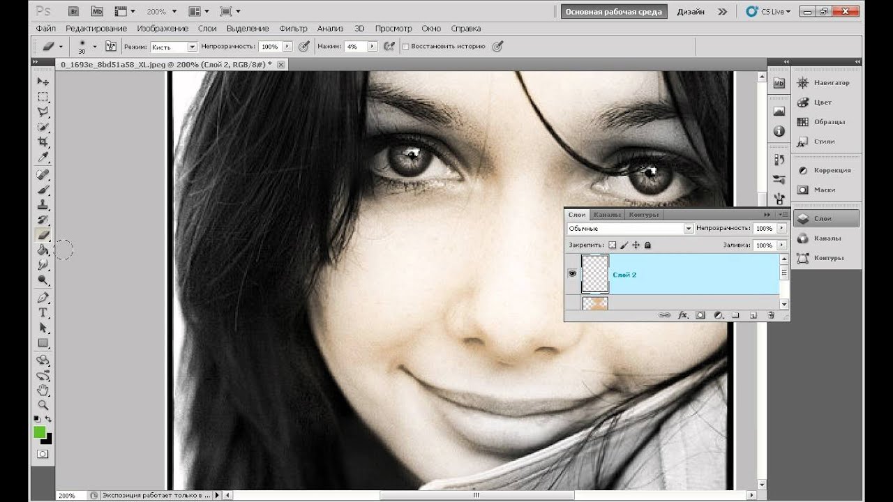Open the layer styles fx menu
This screenshot has height=502, width=893.
[683, 315]
